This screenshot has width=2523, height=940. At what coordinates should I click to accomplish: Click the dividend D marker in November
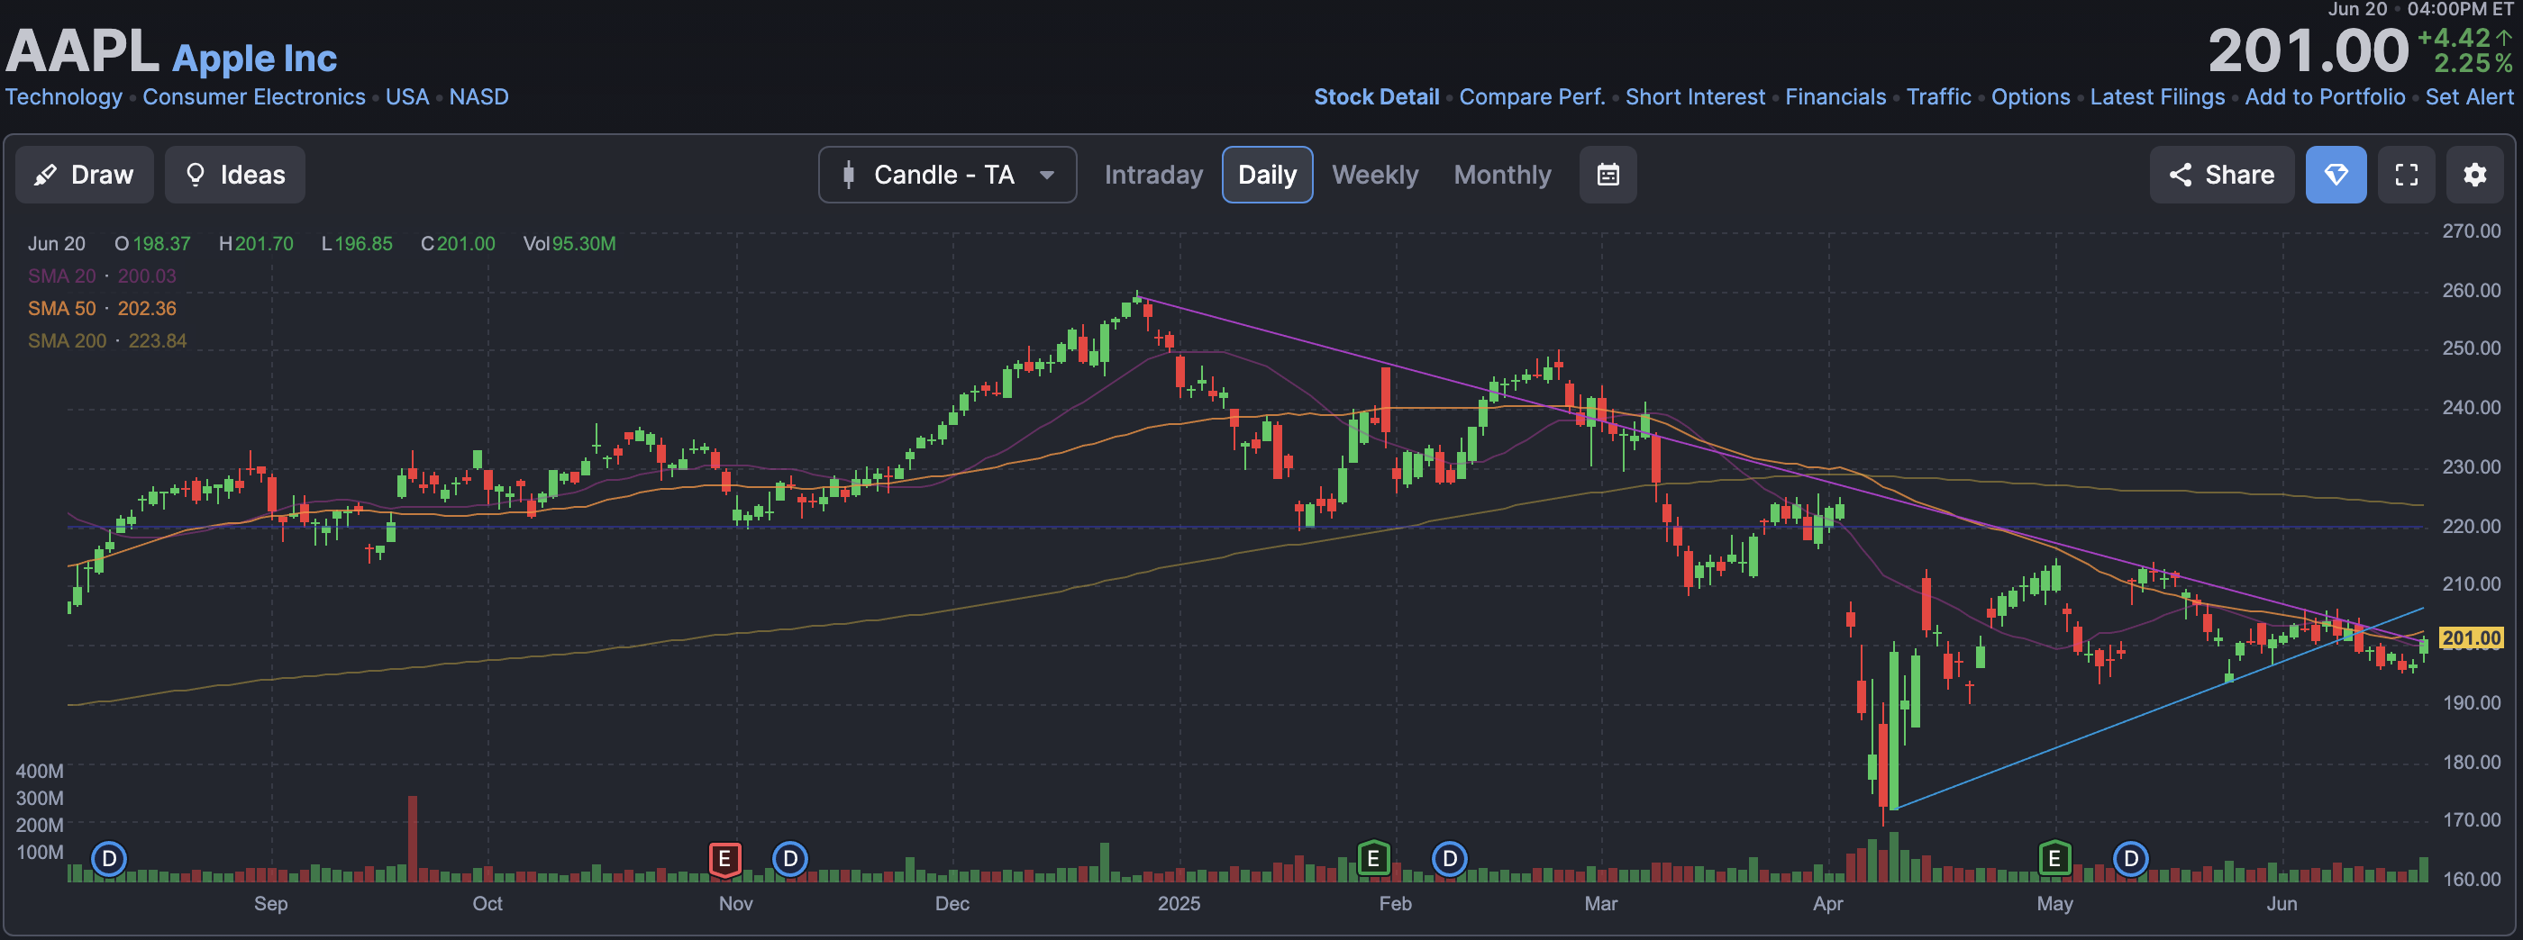click(790, 860)
